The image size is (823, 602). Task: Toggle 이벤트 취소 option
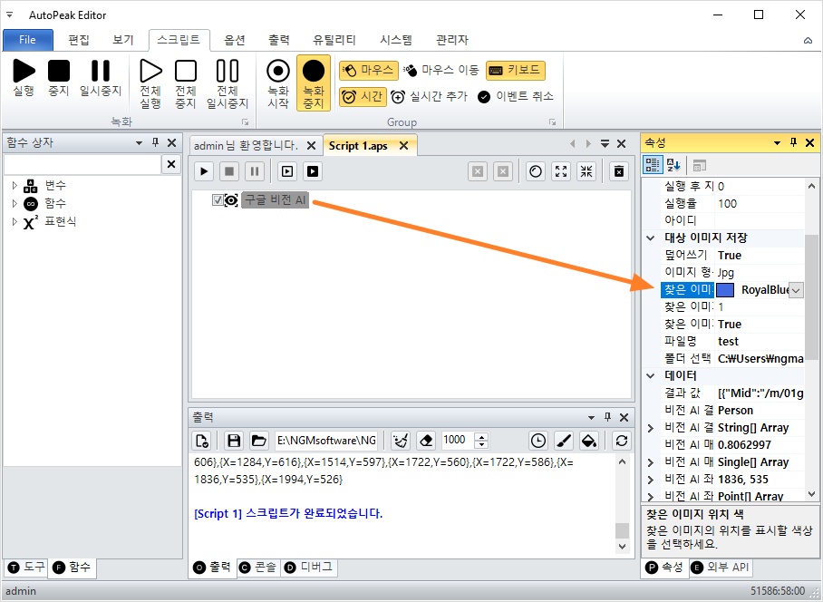click(516, 97)
